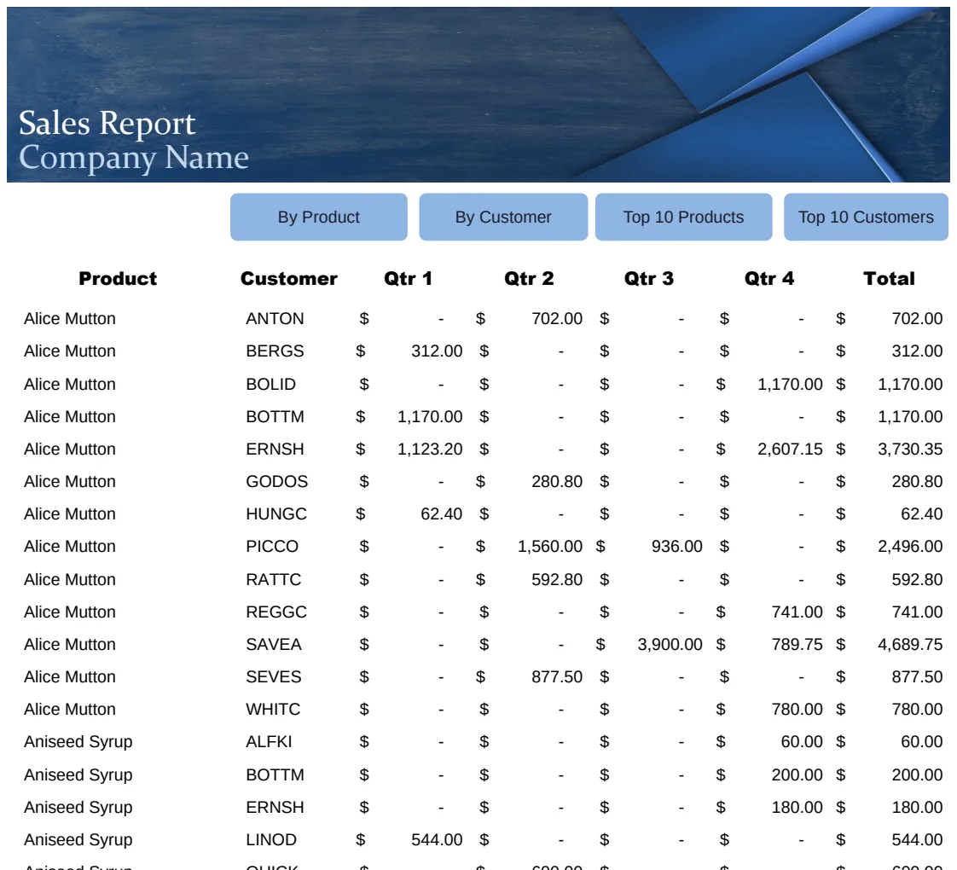This screenshot has height=870, width=957.
Task: Select customer cell ANTON
Action: coord(275,319)
